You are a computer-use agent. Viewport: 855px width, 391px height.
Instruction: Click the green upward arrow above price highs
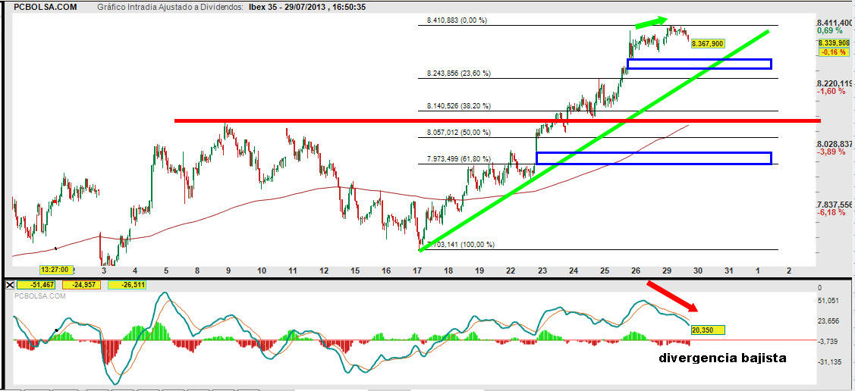(x=650, y=22)
